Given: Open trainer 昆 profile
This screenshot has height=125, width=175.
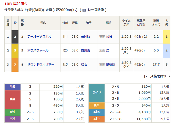Looking at the screenshot, I should click(108, 50).
